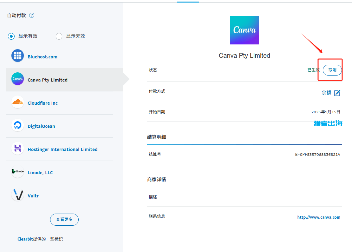352x252 pixels.
Task: Click the Canva round logo in merchant list
Action: click(x=17, y=79)
